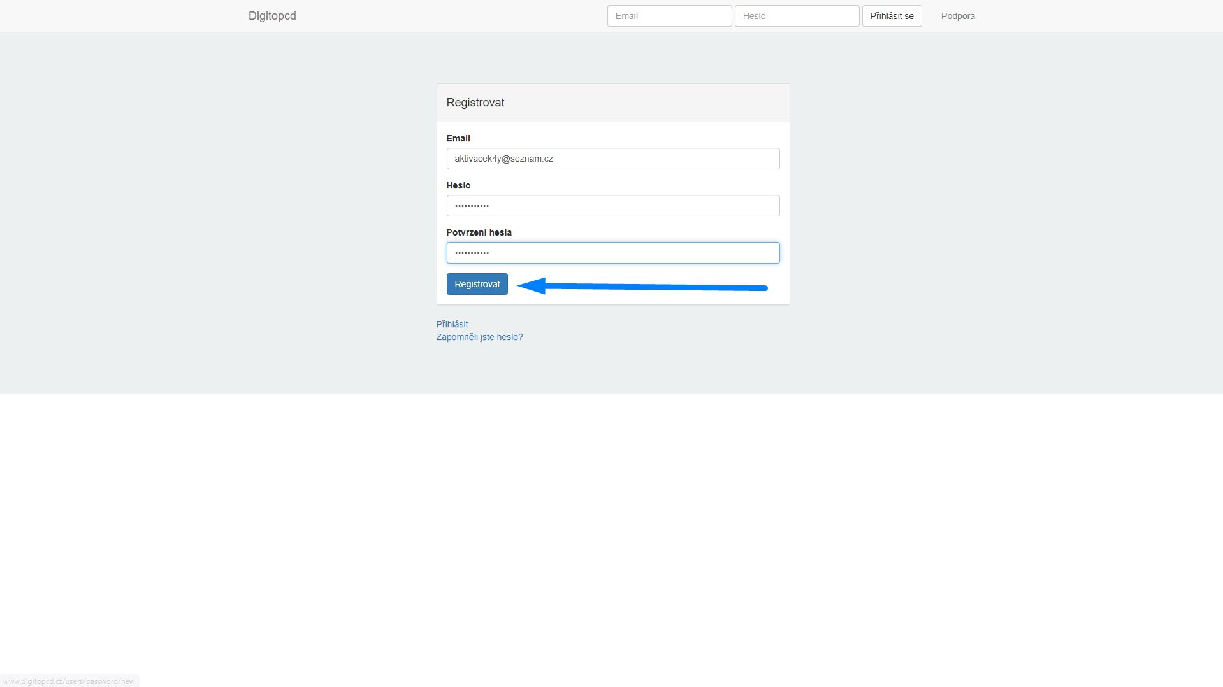Focus the Potvrzení hesla password field
The width and height of the screenshot is (1223, 687).
point(612,253)
